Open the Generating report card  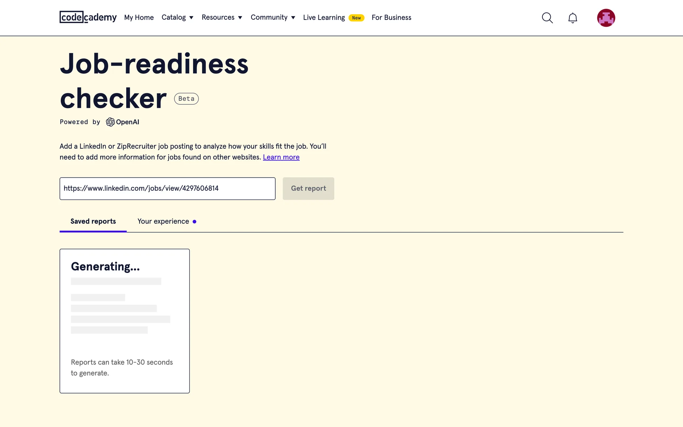pos(125,321)
